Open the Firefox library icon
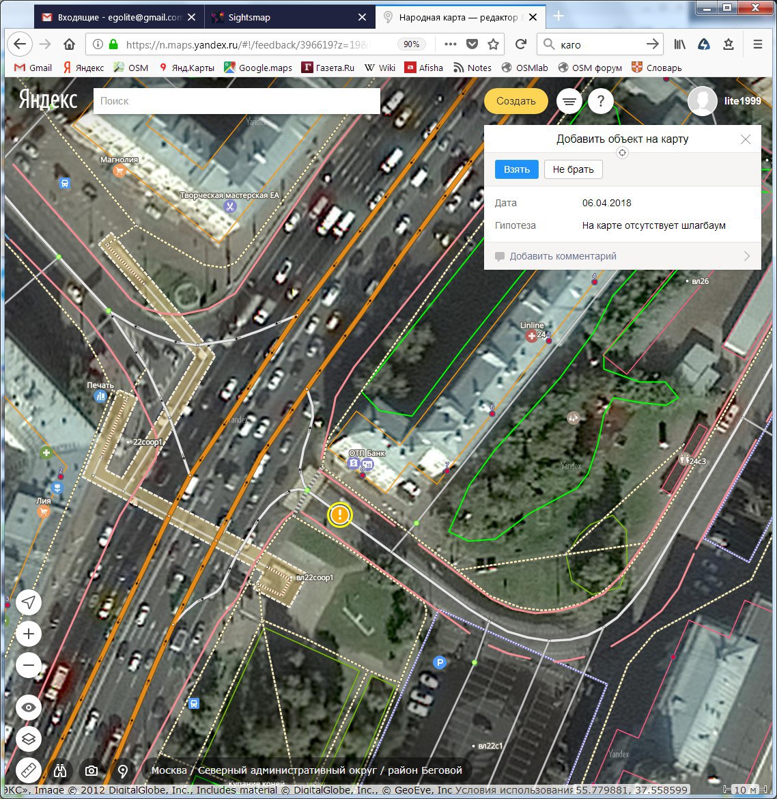 point(679,44)
